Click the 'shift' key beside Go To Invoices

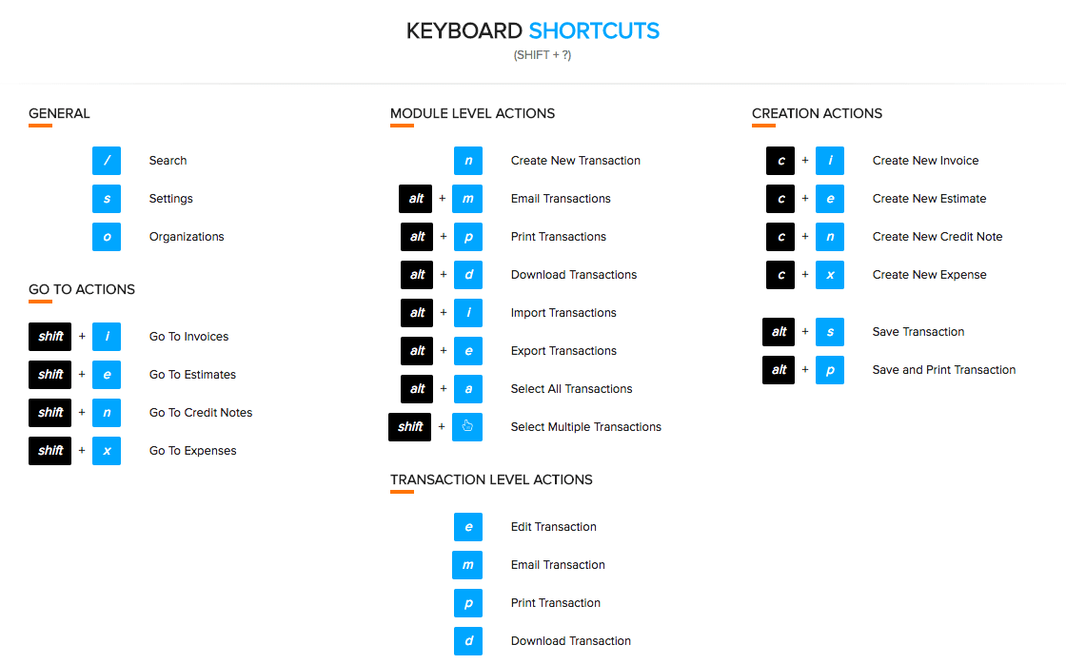click(49, 336)
